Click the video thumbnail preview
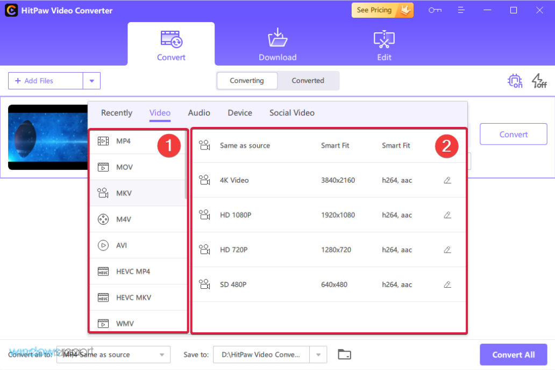The width and height of the screenshot is (555, 370). tap(48, 137)
